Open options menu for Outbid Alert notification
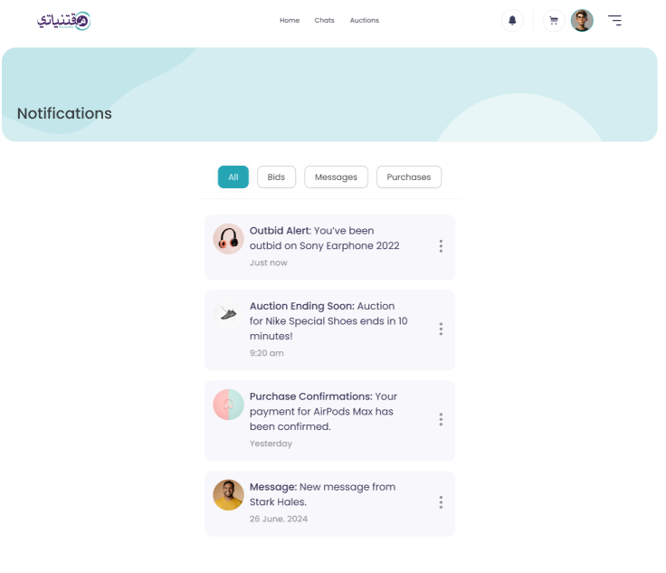Image resolution: width=666 pixels, height=573 pixels. coord(441,246)
